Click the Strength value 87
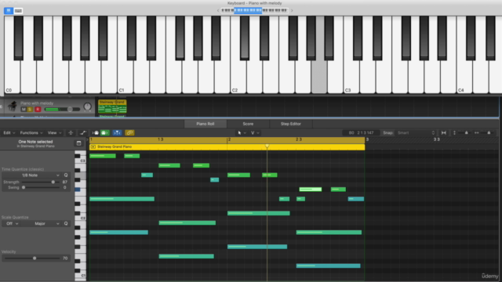 pyautogui.click(x=64, y=182)
